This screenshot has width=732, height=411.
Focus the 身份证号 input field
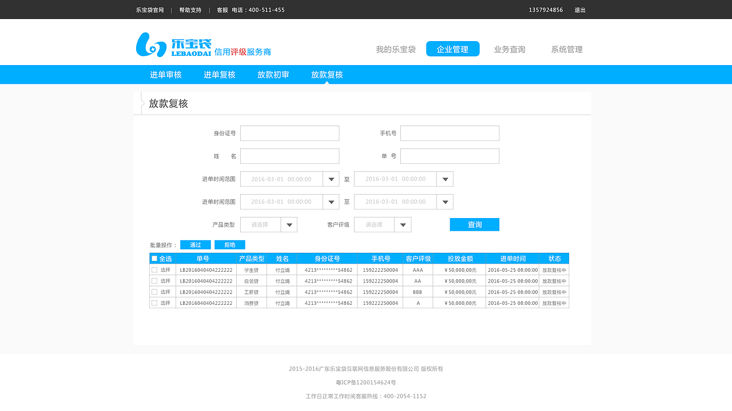[290, 133]
